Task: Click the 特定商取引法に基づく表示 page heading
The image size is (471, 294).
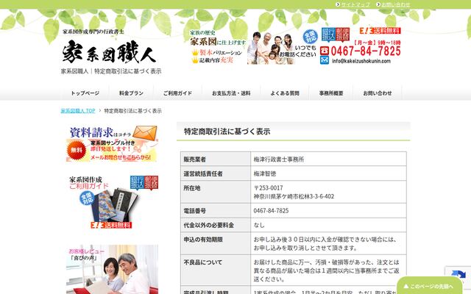Action: click(227, 132)
